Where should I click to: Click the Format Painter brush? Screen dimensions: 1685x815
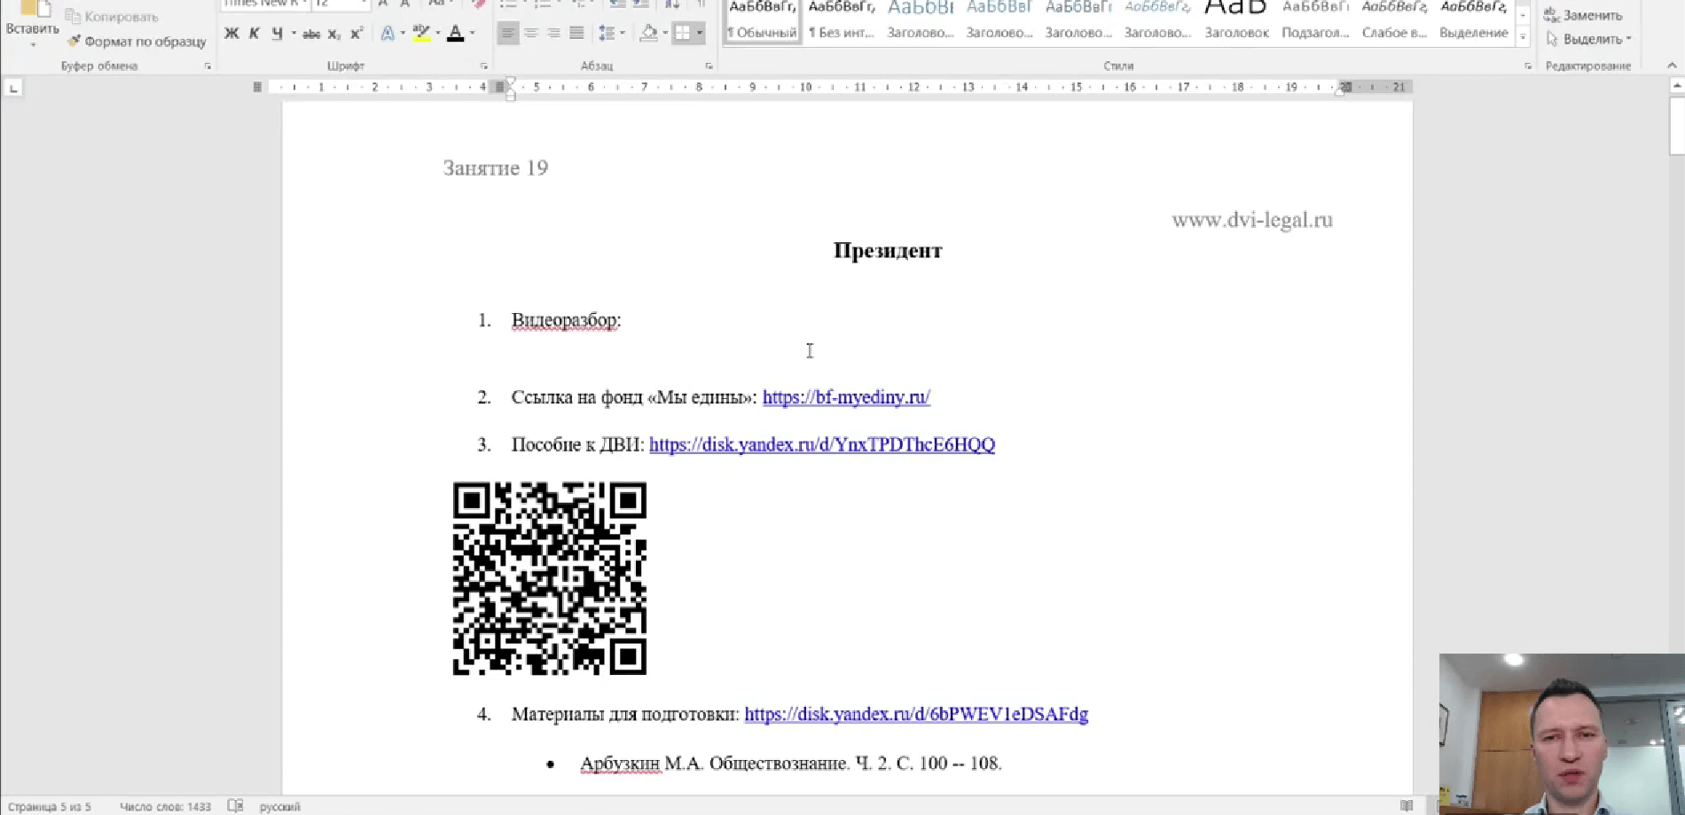click(137, 41)
